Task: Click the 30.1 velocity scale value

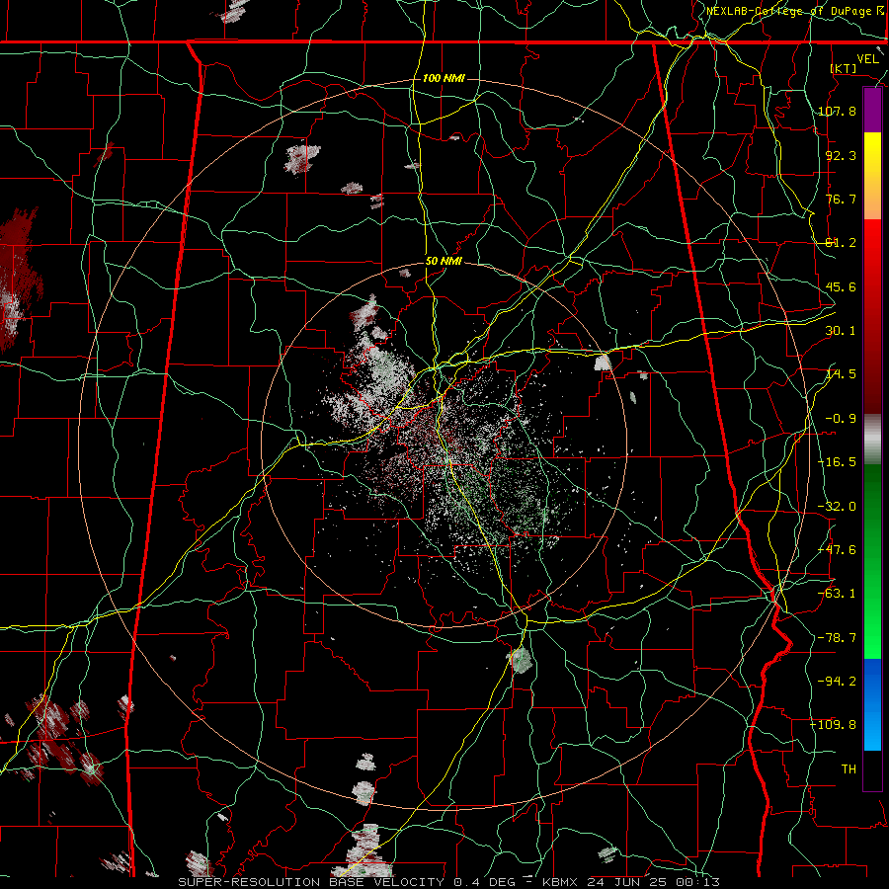Action: tap(841, 331)
